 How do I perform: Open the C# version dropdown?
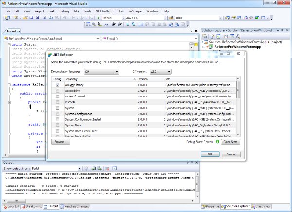tap(161, 72)
